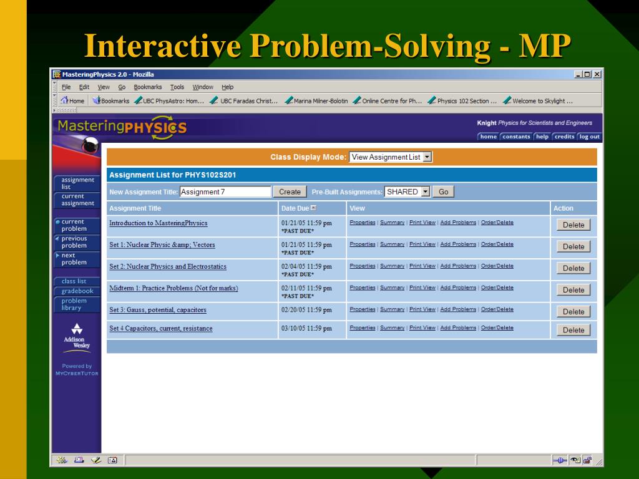The image size is (639, 479).
Task: Click Properties for Set 4 Capacitors
Action: point(363,327)
